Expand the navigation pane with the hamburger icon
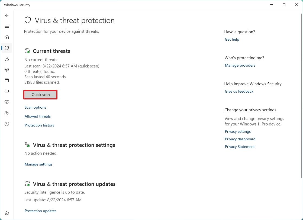Screen dimensions: 303x220 point(7,26)
